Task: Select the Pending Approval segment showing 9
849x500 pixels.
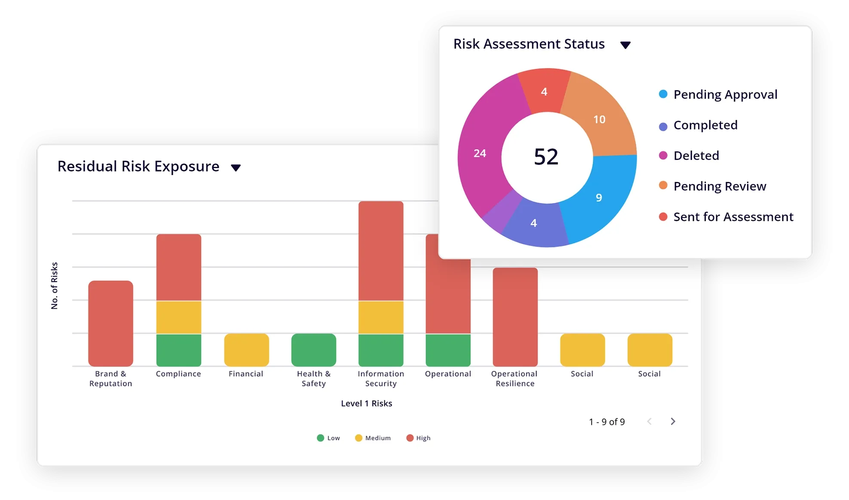Action: pyautogui.click(x=599, y=198)
